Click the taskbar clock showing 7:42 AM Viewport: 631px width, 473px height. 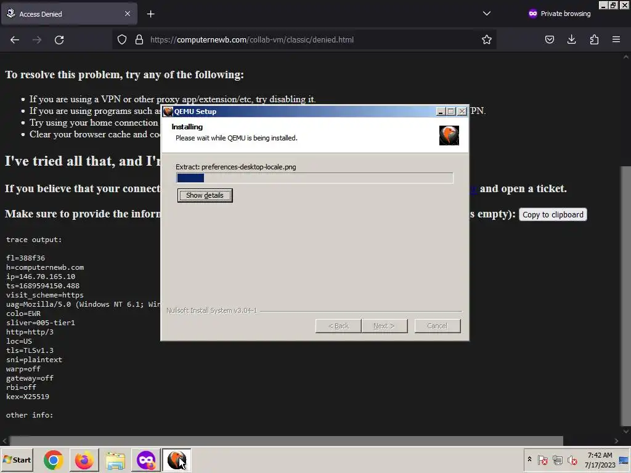pyautogui.click(x=600, y=459)
